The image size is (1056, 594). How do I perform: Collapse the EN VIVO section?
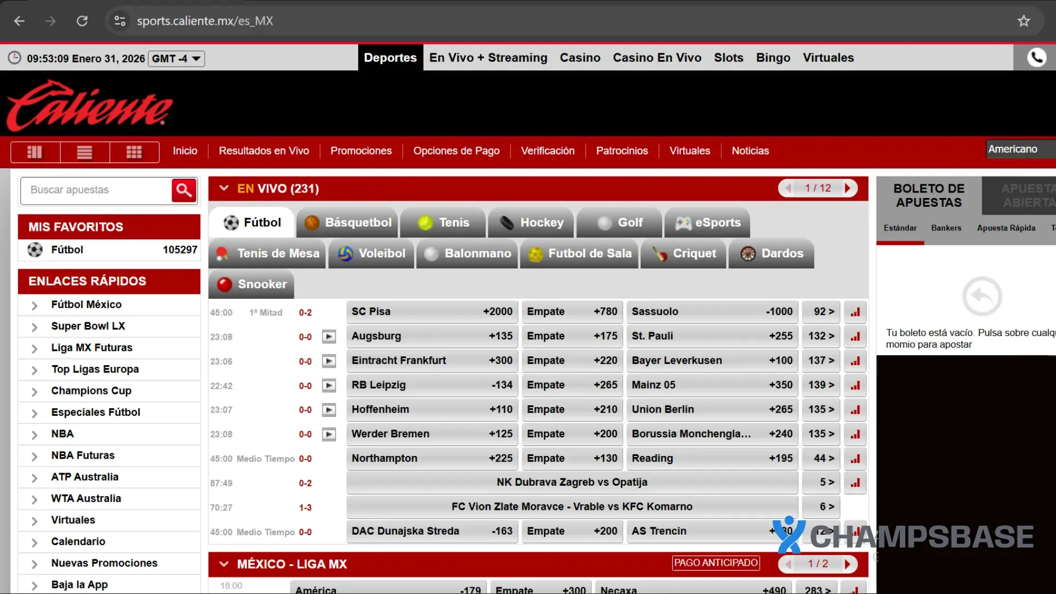224,189
